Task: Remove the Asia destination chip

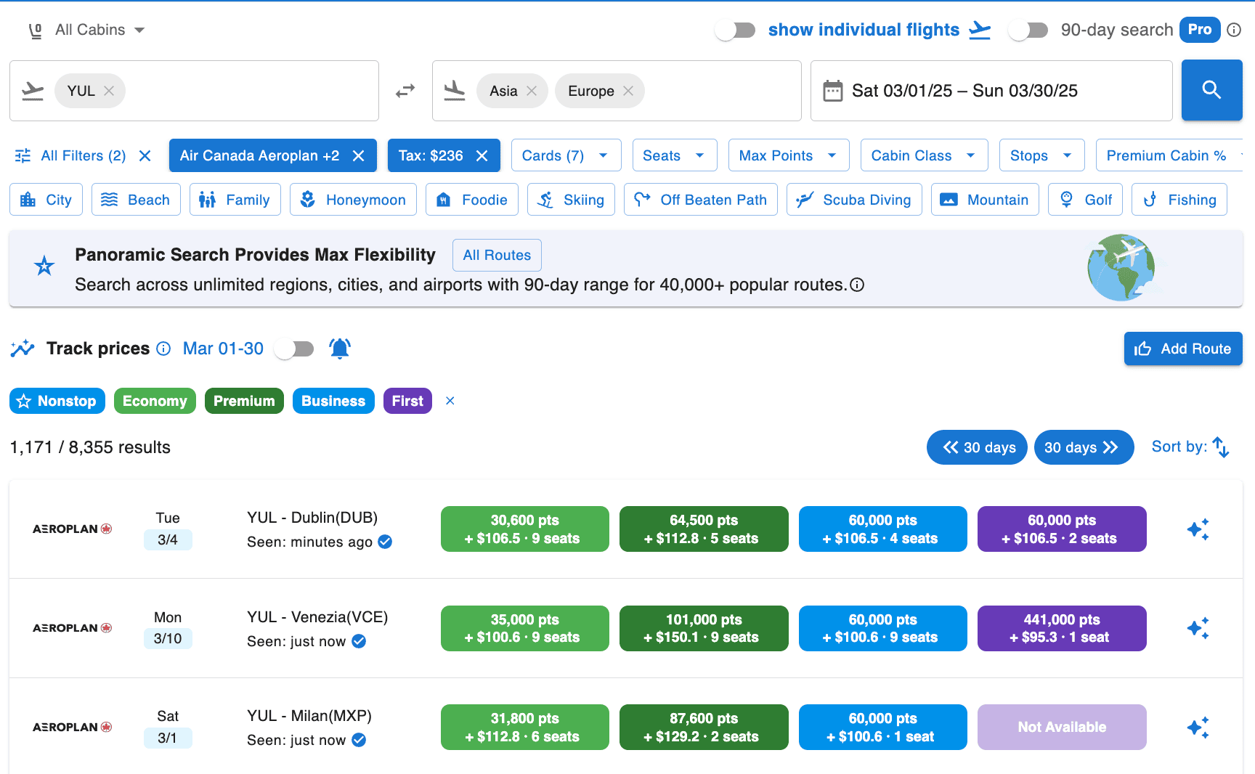Action: pyautogui.click(x=532, y=91)
